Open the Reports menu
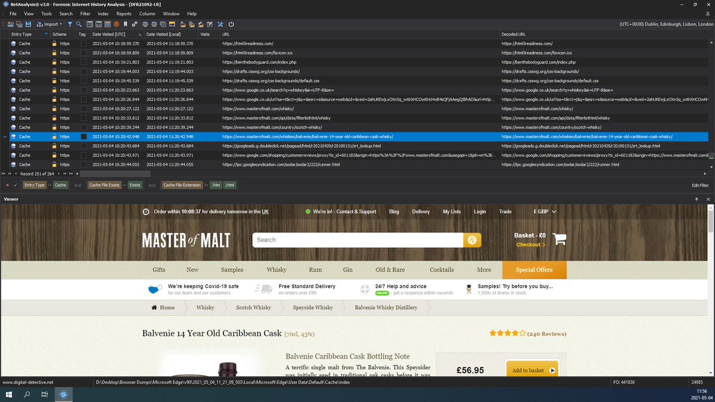 pyautogui.click(x=124, y=13)
